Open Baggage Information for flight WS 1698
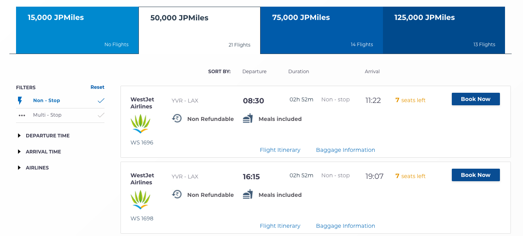523x236 pixels. point(345,226)
